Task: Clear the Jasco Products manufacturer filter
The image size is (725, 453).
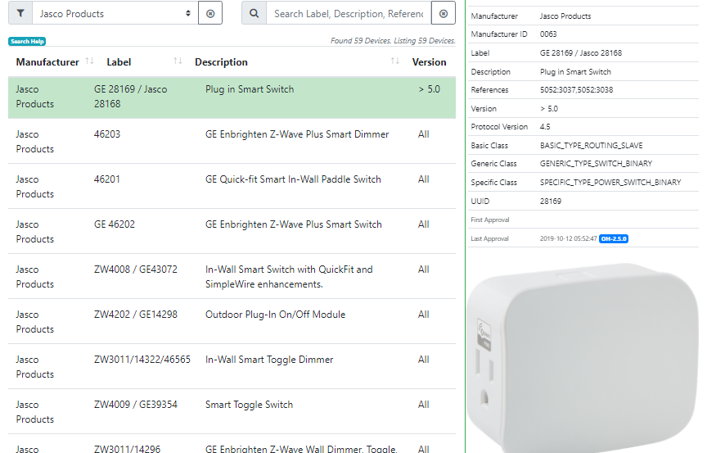Action: [210, 14]
